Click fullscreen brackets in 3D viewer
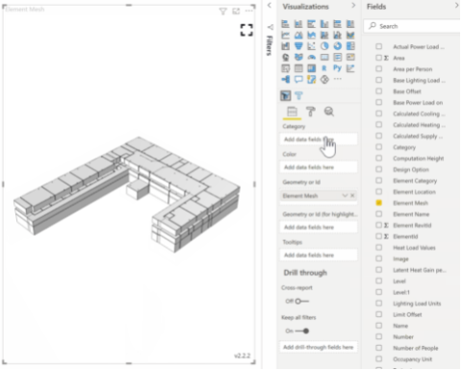Screen dimensions: 463x371 point(246,30)
